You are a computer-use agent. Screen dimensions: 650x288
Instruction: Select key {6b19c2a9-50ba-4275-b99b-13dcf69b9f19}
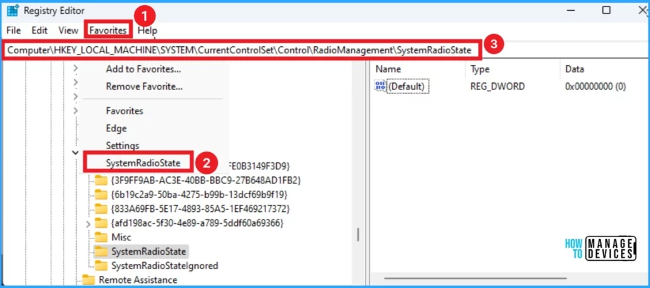tap(199, 195)
